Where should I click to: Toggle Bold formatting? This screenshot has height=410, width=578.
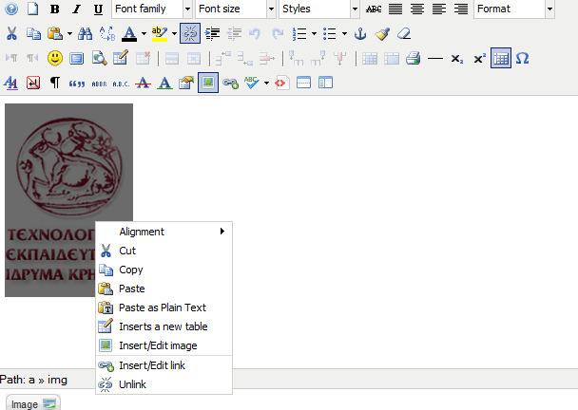tap(54, 9)
